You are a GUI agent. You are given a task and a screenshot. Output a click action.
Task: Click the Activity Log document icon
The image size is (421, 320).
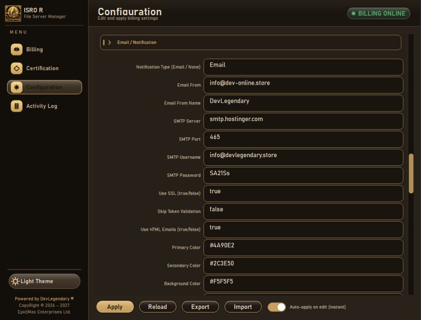tap(16, 106)
